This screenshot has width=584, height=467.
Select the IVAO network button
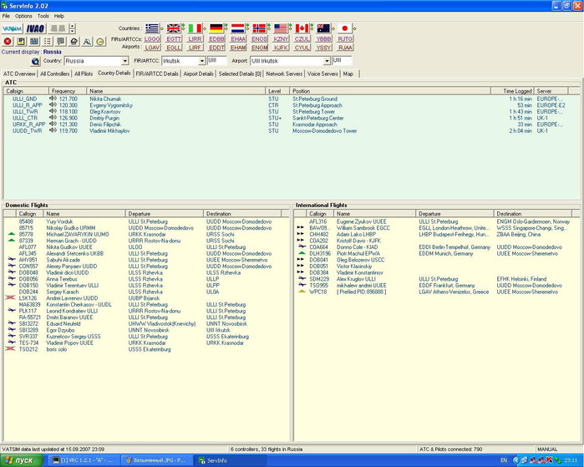click(x=35, y=28)
